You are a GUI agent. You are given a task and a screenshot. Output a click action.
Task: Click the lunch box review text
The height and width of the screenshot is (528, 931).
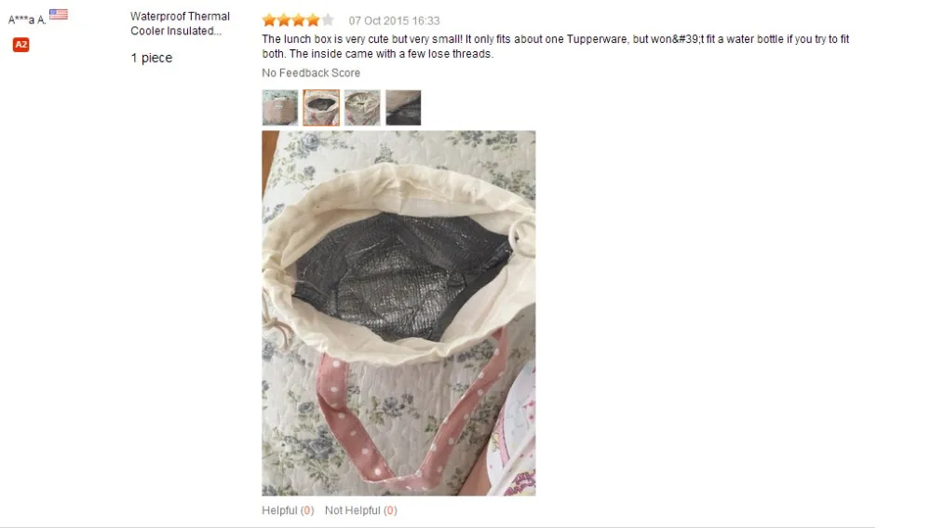tap(556, 47)
